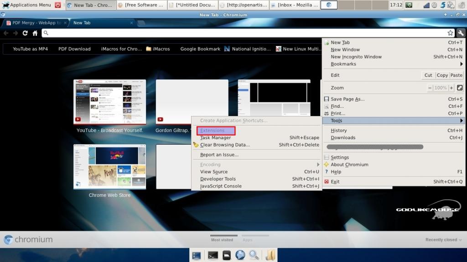Open the New Linux Multi... bookmark

tap(298, 49)
